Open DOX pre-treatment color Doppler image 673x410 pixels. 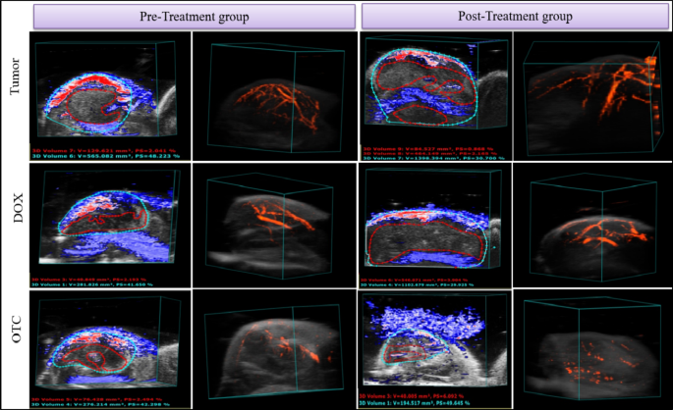110,225
